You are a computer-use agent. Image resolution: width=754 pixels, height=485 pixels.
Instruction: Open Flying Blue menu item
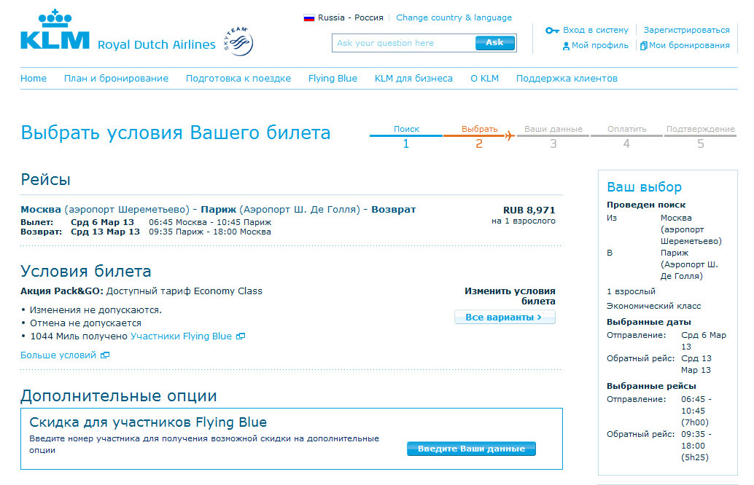pos(333,78)
